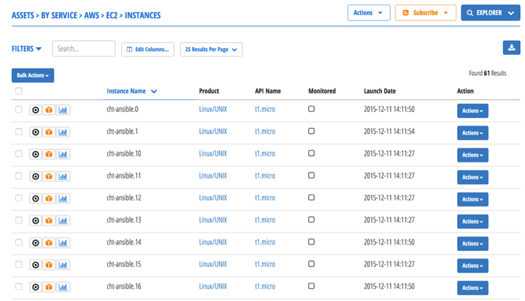This screenshot has width=525, height=301.
Task: Tick the select-all checkbox in table header
Action: [x=19, y=91]
